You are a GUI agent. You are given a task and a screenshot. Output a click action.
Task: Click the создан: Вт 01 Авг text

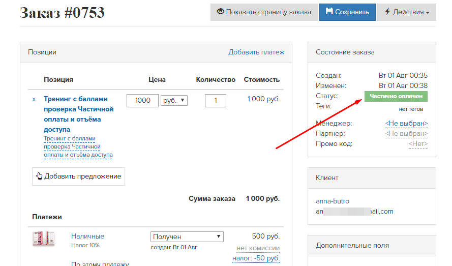tap(174, 247)
